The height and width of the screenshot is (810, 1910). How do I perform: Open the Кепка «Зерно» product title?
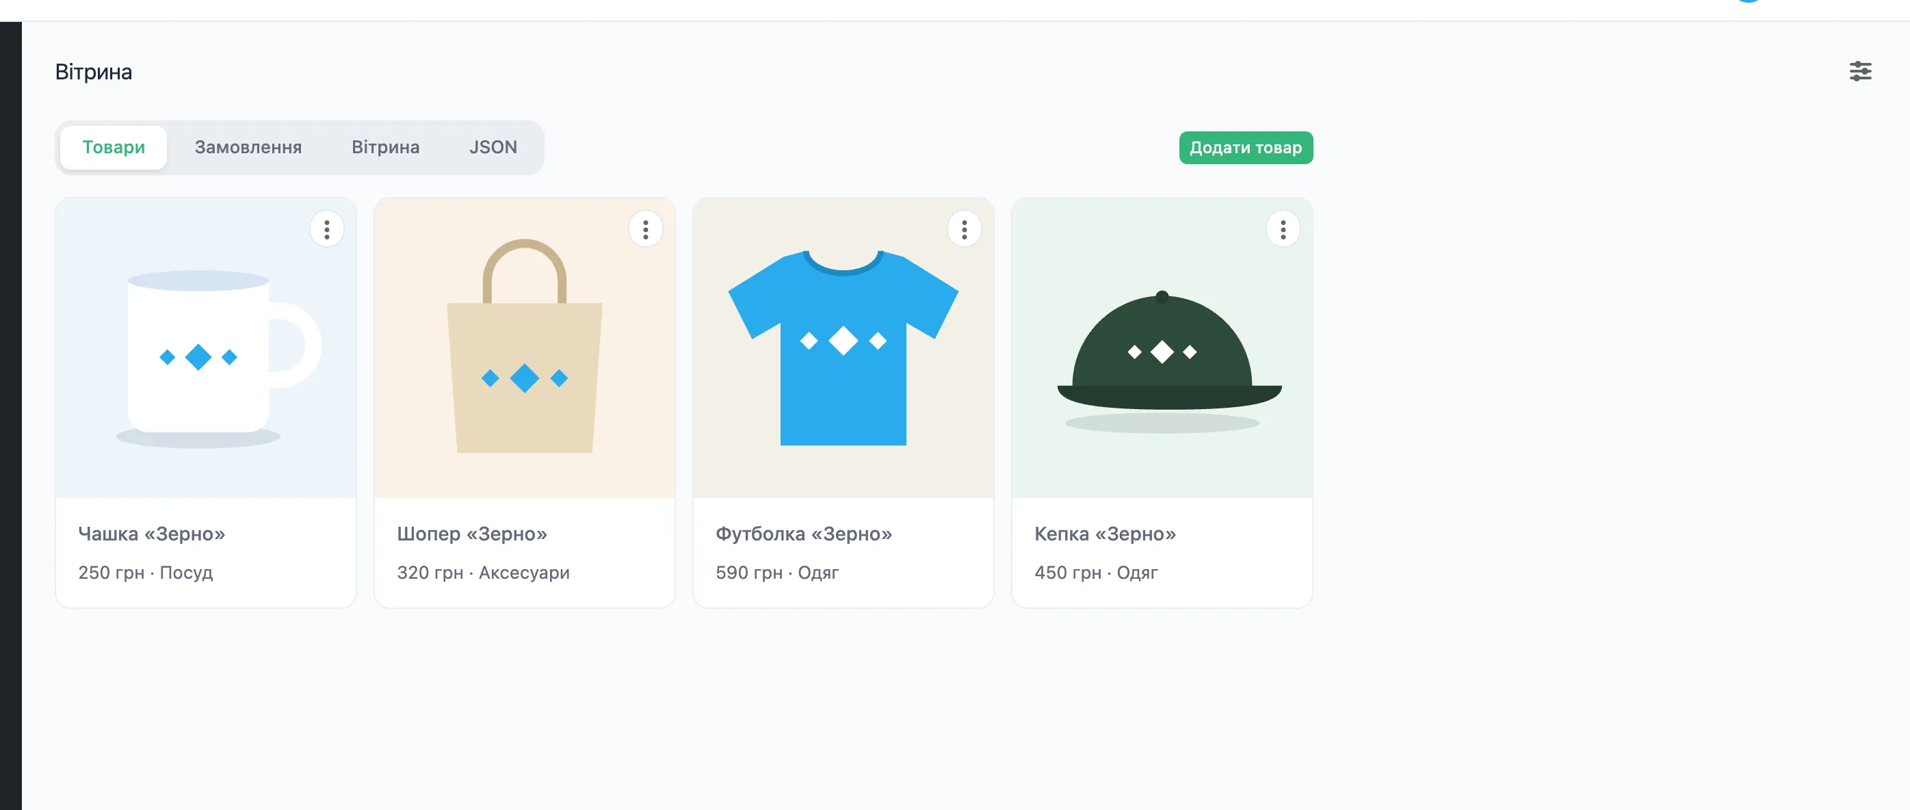(x=1106, y=534)
